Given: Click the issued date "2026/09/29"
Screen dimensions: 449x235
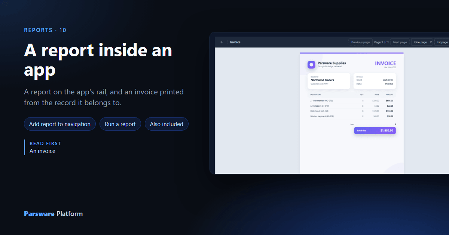Looking at the screenshot, I should pyautogui.click(x=388, y=80).
